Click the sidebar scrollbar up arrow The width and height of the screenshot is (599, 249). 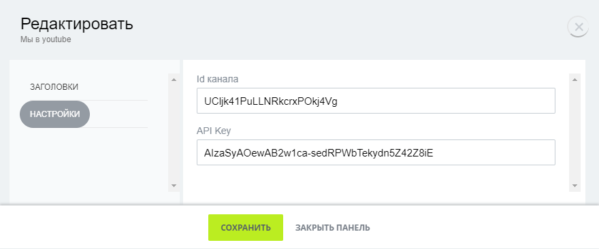pyautogui.click(x=174, y=80)
